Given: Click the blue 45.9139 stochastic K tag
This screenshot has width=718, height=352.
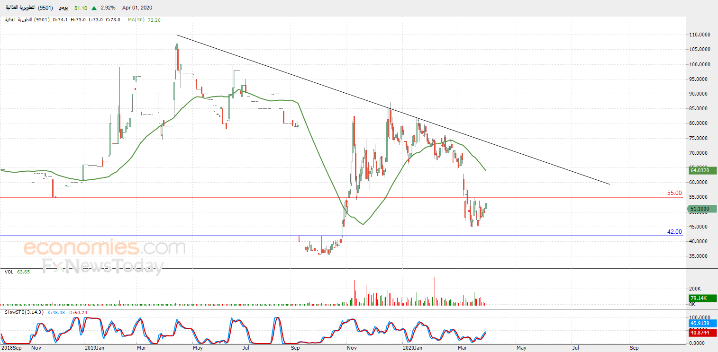Looking at the screenshot, I should pyautogui.click(x=702, y=324).
